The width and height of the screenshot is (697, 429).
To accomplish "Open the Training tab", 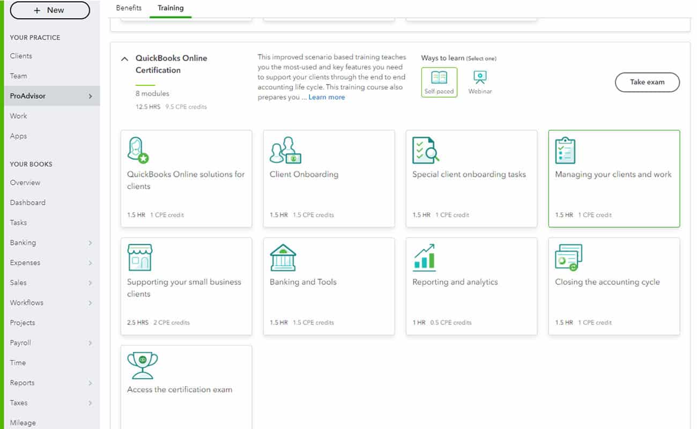I will (x=170, y=8).
